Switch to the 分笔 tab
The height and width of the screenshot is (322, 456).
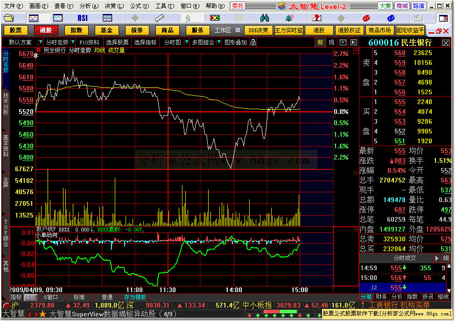click(366, 297)
